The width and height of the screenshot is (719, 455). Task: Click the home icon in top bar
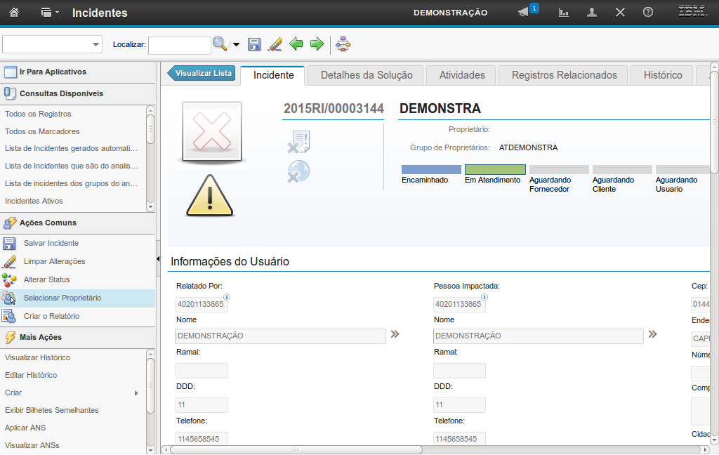click(14, 13)
